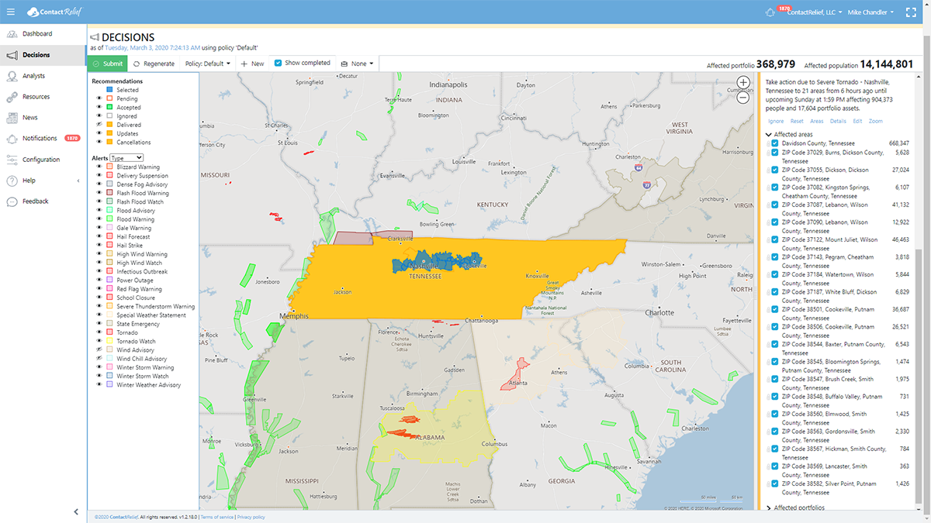Click the Terms of service footer link
931x523 pixels.
point(216,517)
